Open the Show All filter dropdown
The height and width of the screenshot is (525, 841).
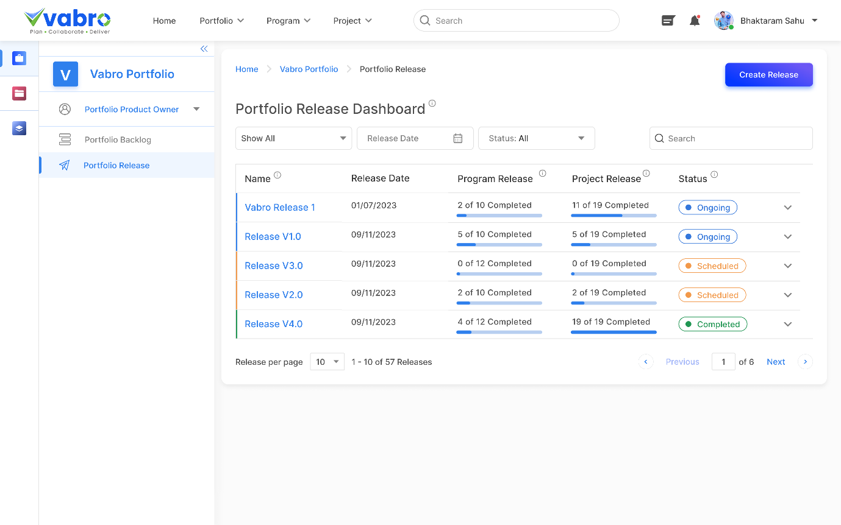point(293,138)
